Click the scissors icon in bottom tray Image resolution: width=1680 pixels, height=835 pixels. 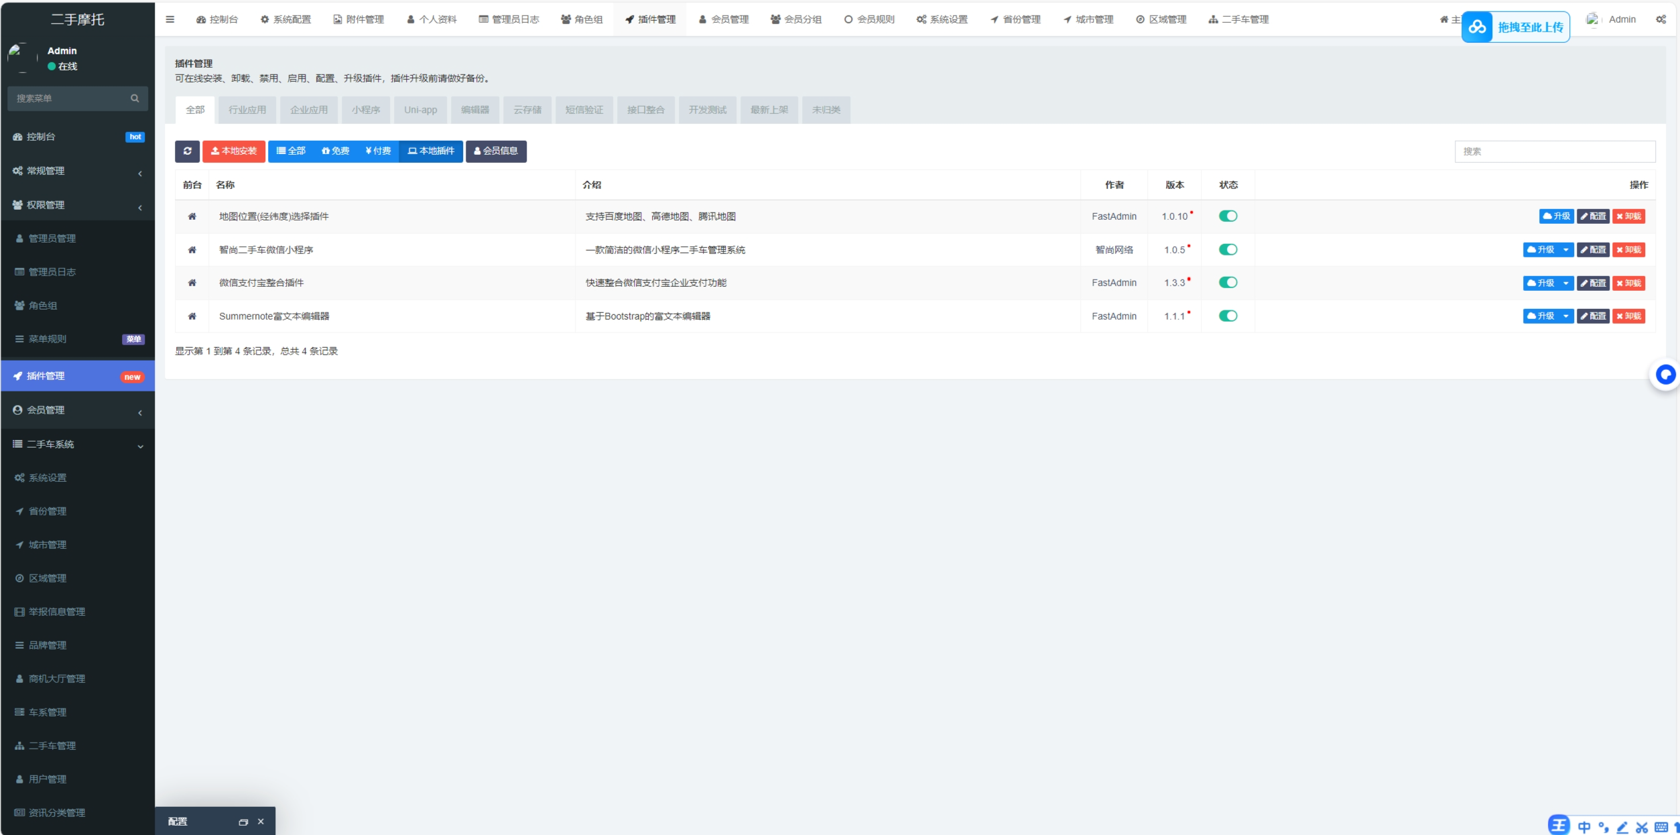tap(1641, 828)
